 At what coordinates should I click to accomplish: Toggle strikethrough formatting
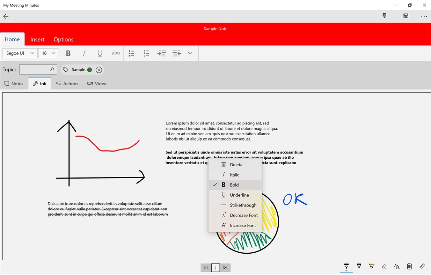[x=116, y=53]
